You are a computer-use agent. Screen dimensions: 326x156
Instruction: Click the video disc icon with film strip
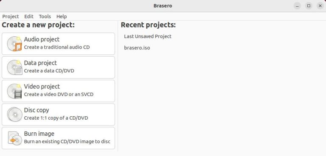[14, 91]
